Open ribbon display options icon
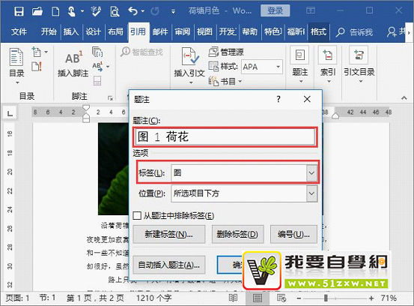Viewport: 414px width, 306px height. (311, 10)
